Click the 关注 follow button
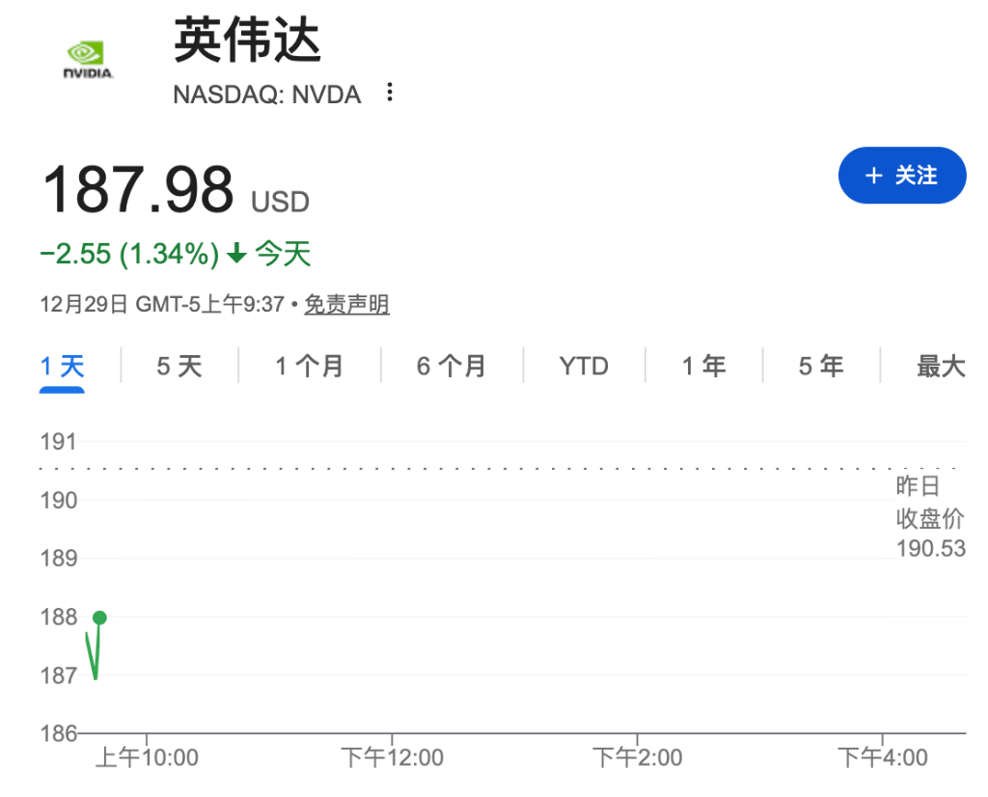988x797 pixels. [901, 176]
